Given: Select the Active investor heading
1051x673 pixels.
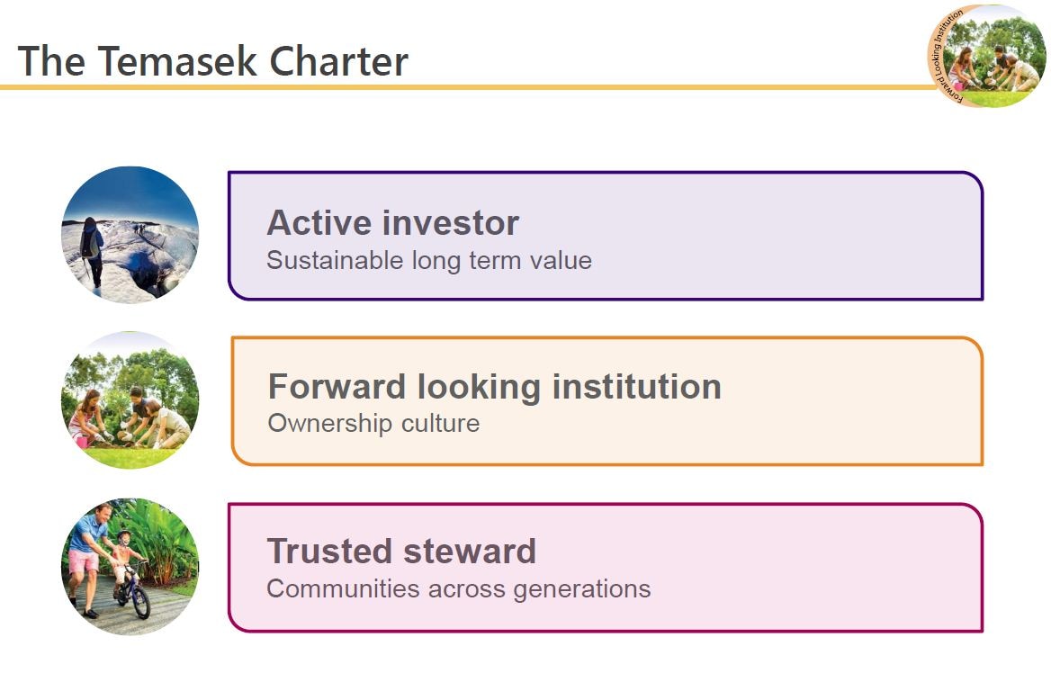Looking at the screenshot, I should point(393,222).
